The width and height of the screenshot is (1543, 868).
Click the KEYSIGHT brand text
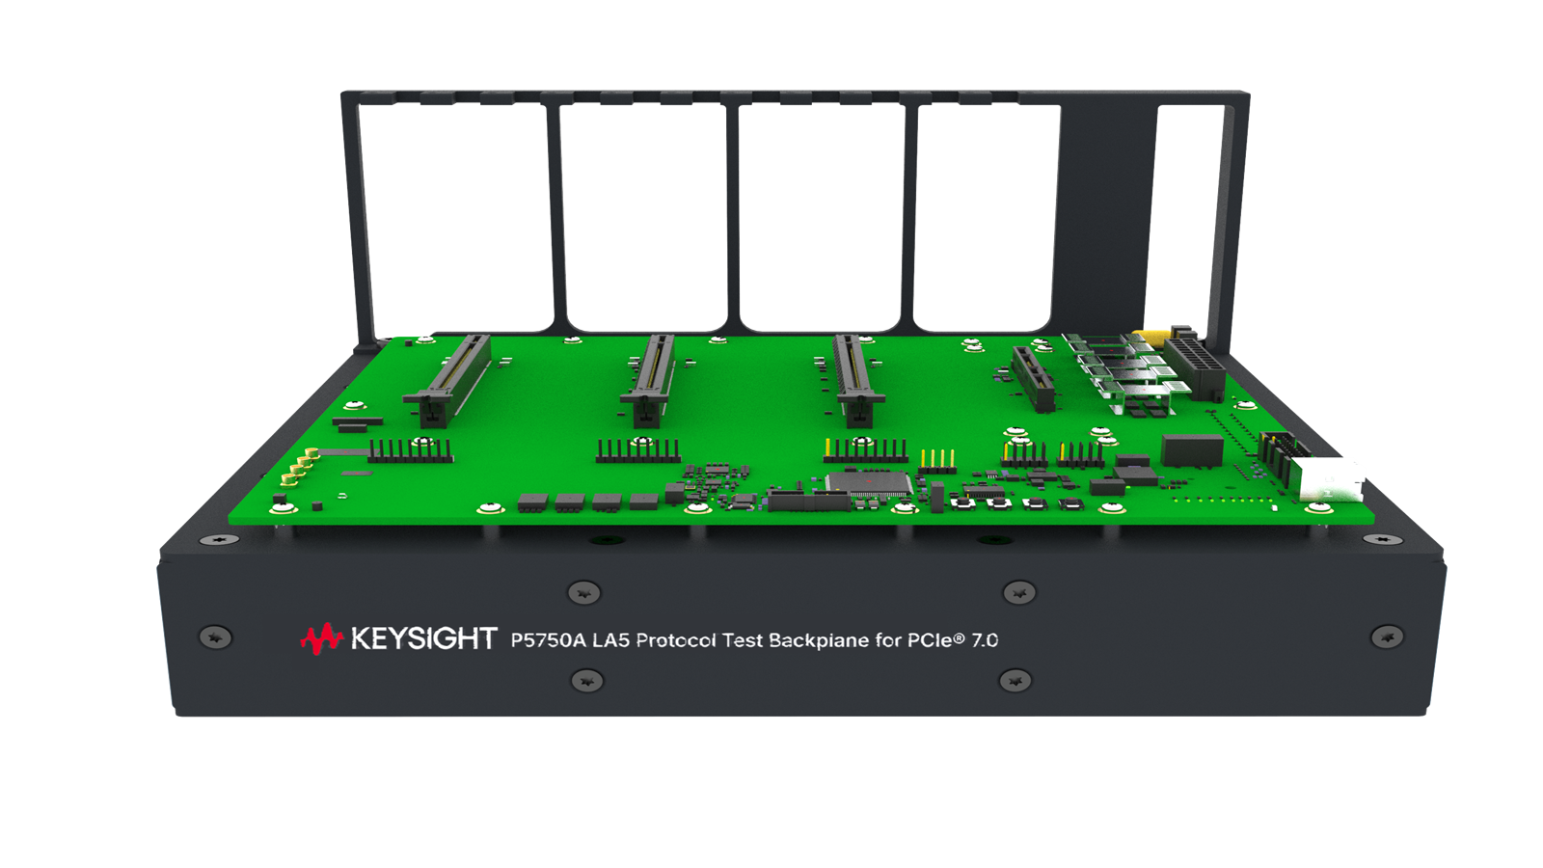(423, 638)
